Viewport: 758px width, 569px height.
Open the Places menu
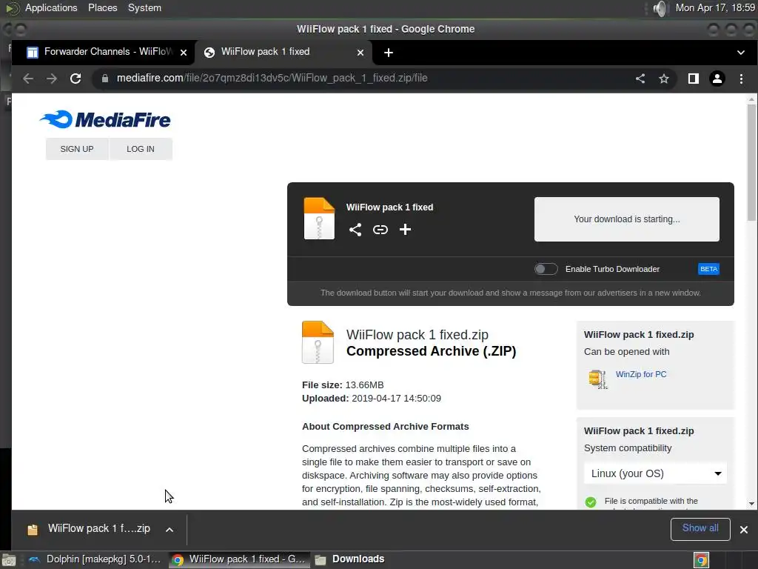tap(102, 7)
